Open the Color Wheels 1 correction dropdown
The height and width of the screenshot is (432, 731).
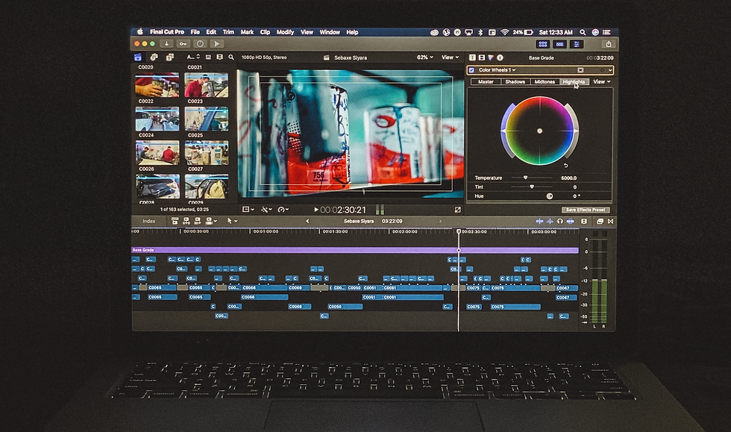497,70
